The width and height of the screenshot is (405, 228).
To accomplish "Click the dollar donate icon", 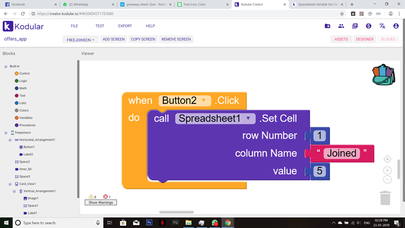I will click(x=369, y=26).
